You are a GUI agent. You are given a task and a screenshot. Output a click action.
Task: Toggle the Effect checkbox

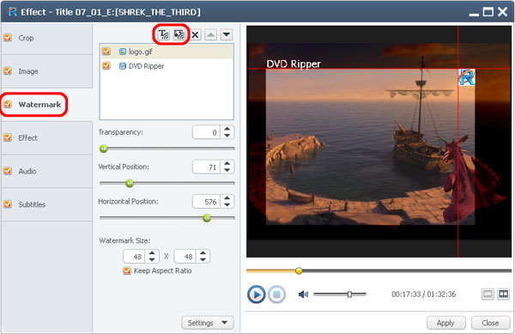[x=8, y=137]
